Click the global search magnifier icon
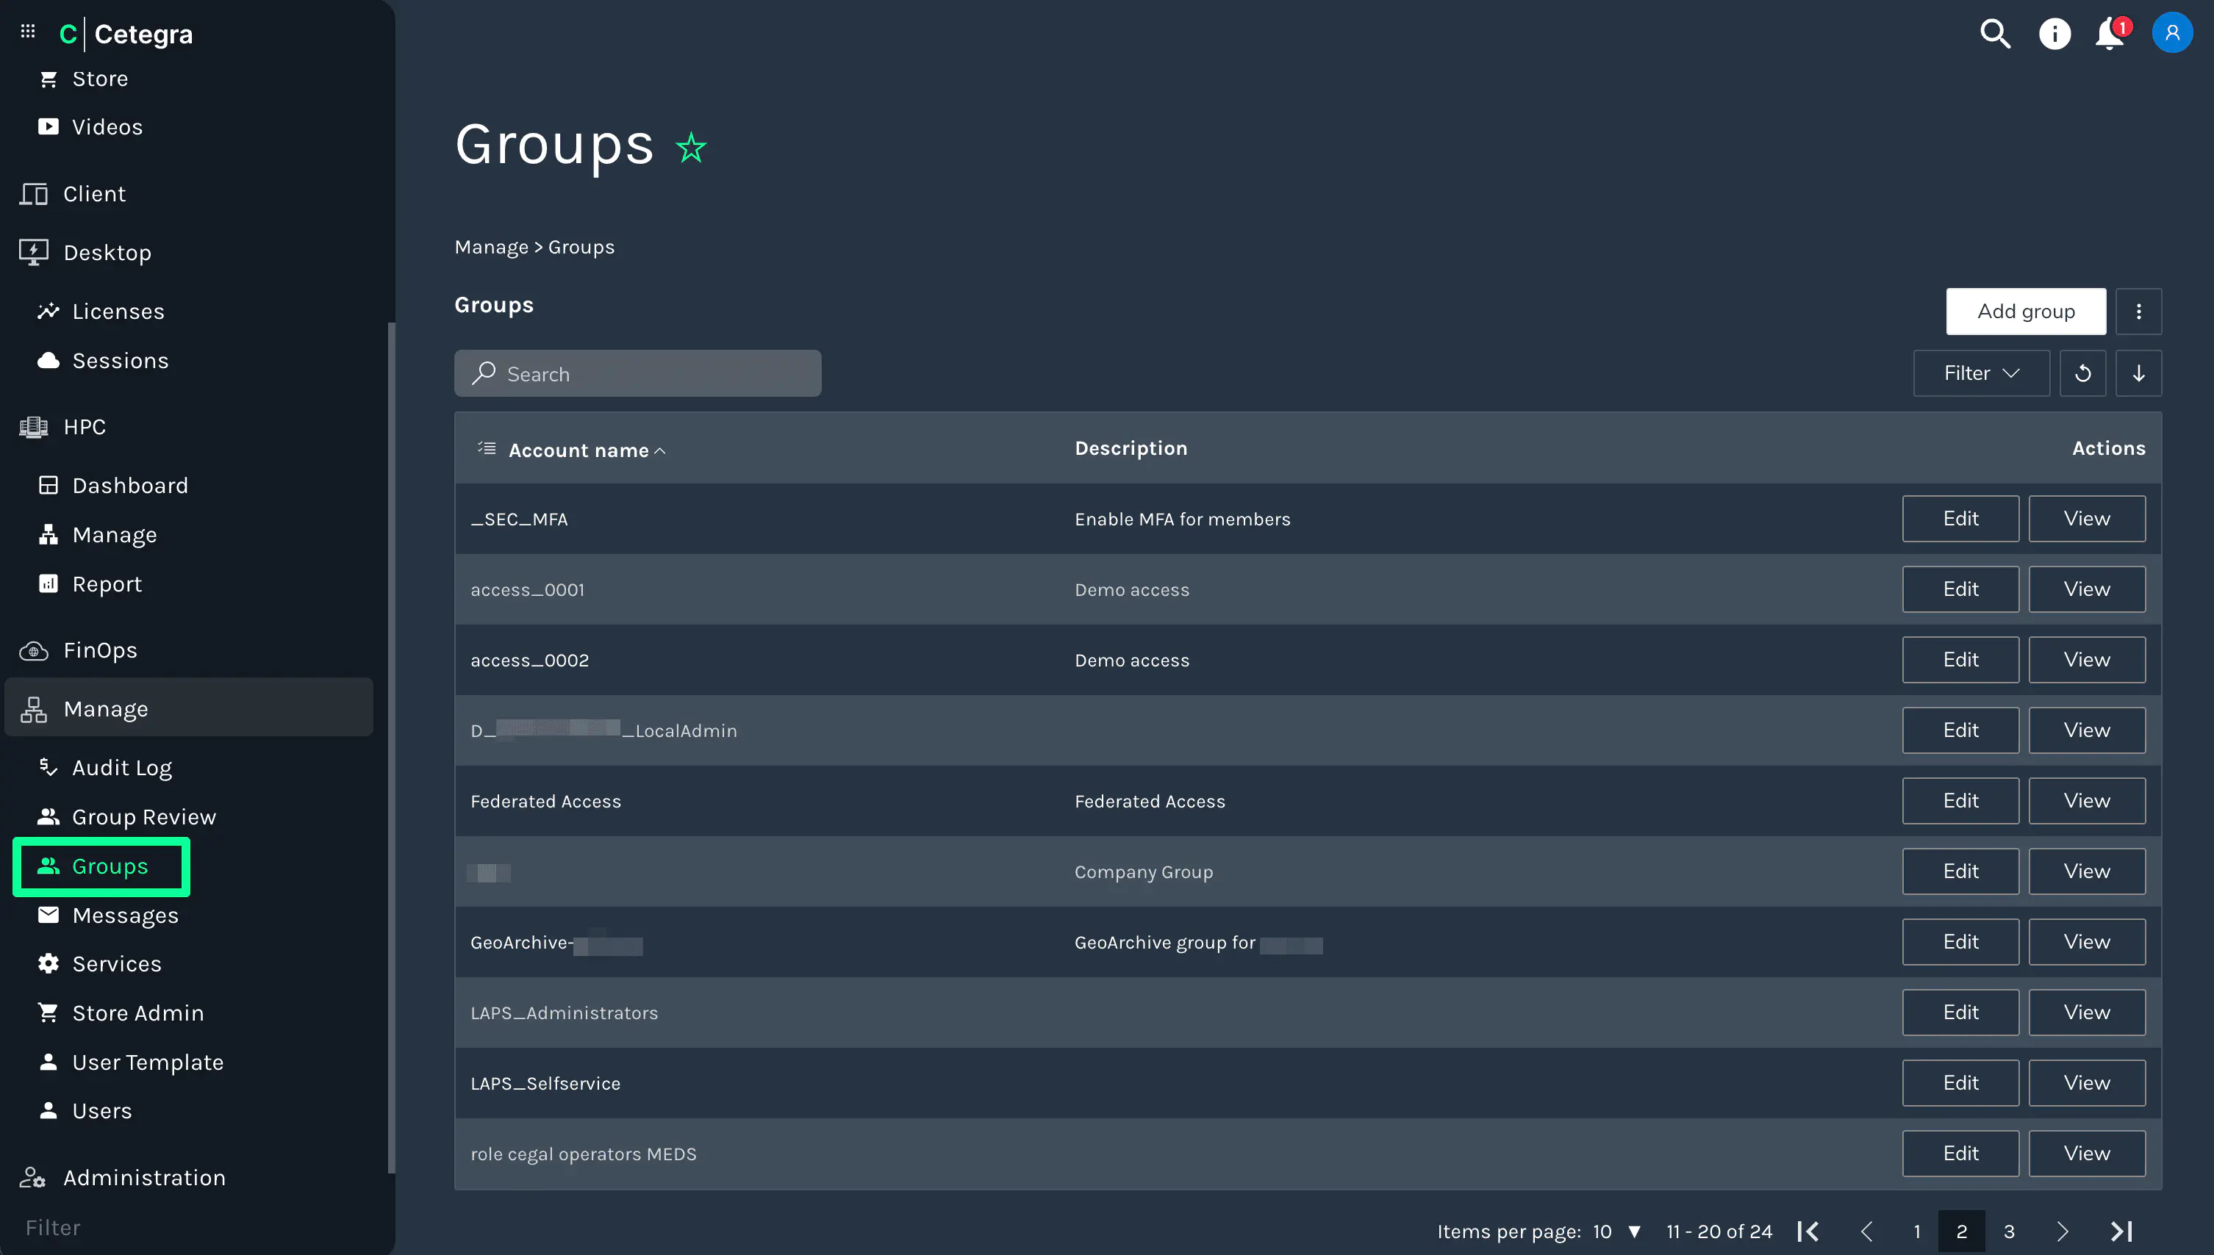This screenshot has width=2214, height=1255. 1995,35
